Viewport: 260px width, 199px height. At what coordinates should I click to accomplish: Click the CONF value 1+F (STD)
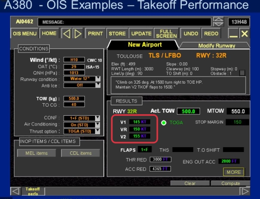[x=80, y=118]
